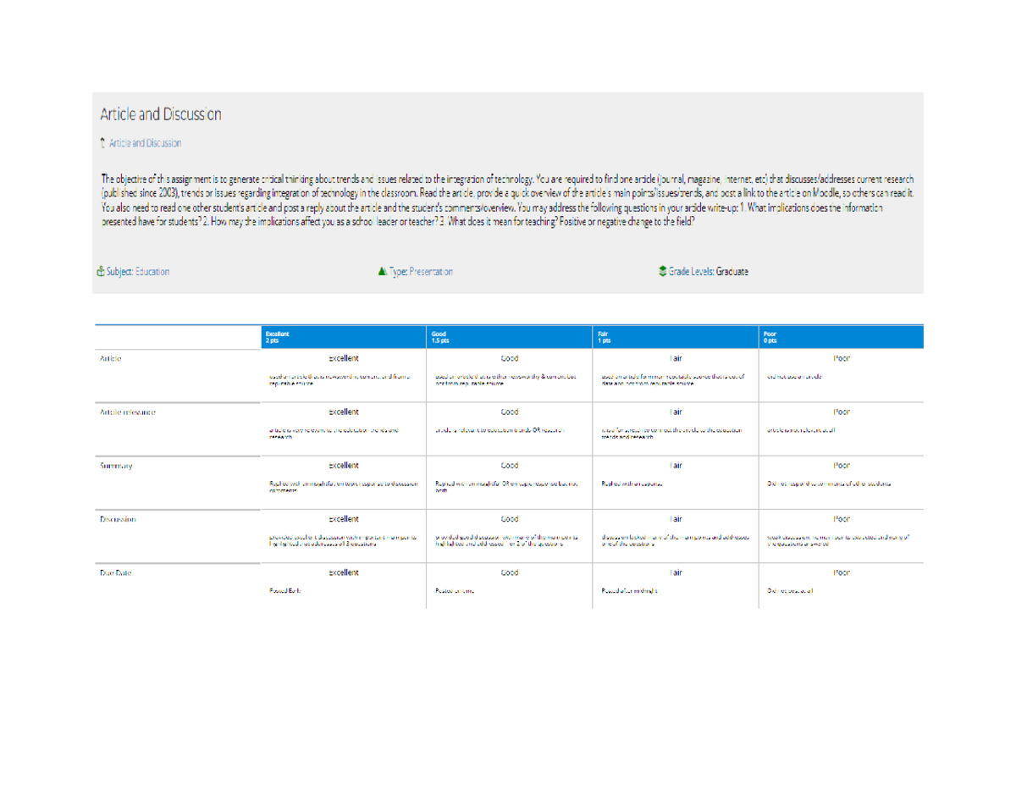The height and width of the screenshot is (785, 1016).
Task: Select the Good 1.5 pts column header
Action: [x=509, y=337]
